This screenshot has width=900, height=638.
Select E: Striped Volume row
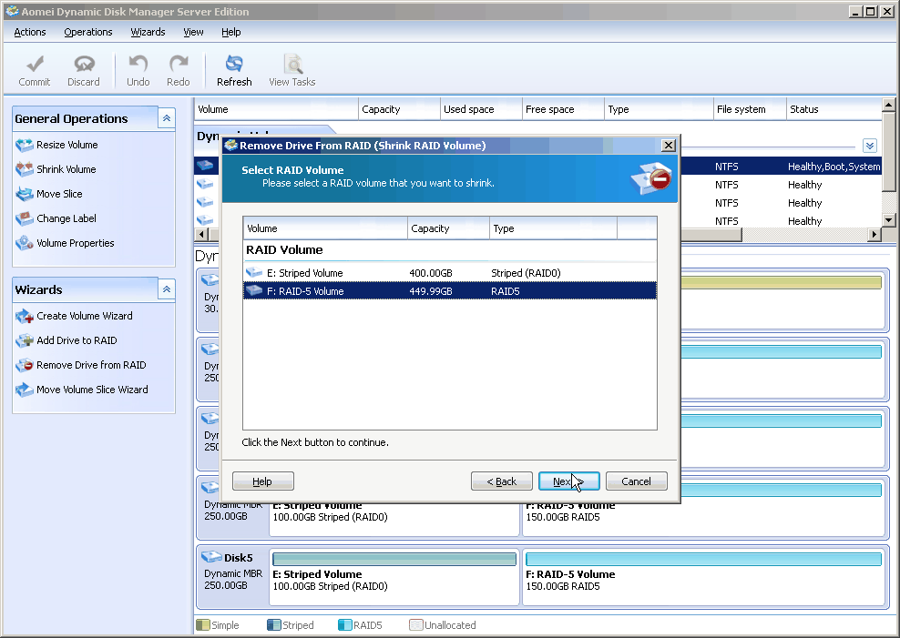coord(304,273)
